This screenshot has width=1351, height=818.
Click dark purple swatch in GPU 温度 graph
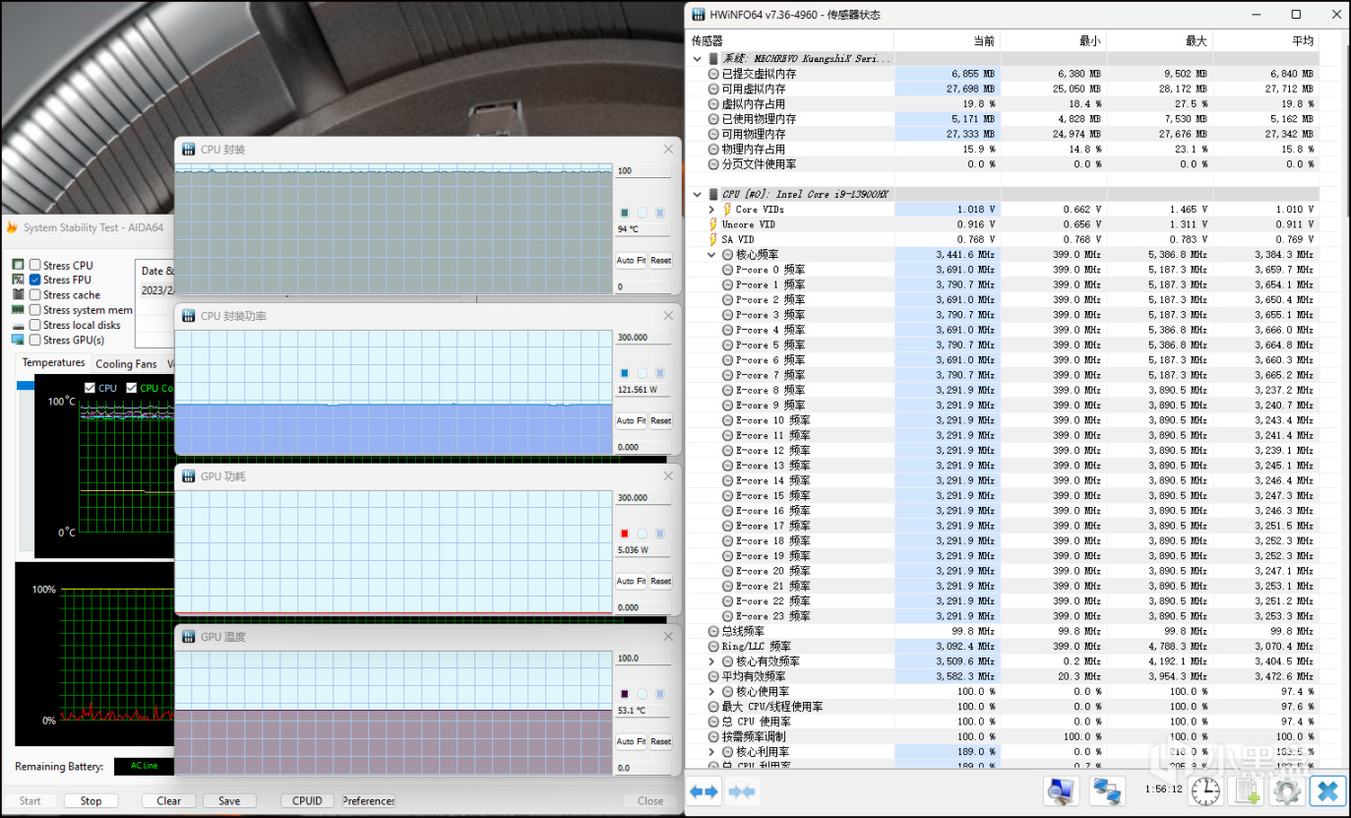tap(624, 694)
